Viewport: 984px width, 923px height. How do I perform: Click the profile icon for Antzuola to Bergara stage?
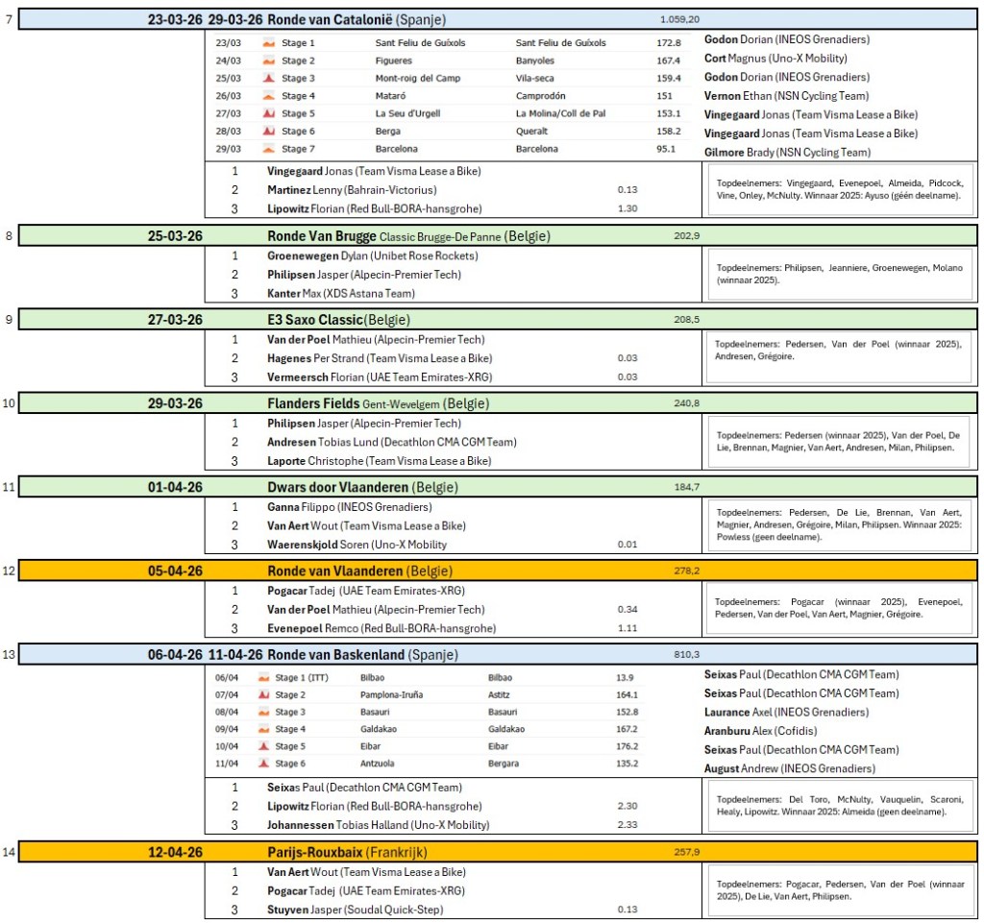point(263,765)
